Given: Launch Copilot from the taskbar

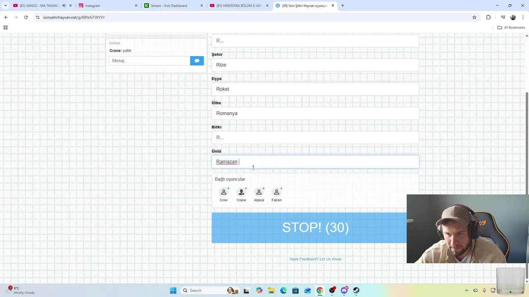Looking at the screenshot, I should (x=259, y=290).
